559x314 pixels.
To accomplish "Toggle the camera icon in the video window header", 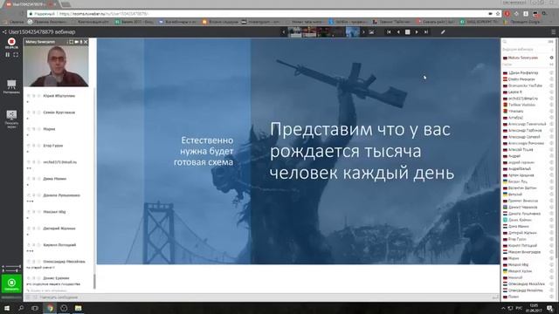I will tap(76, 42).
